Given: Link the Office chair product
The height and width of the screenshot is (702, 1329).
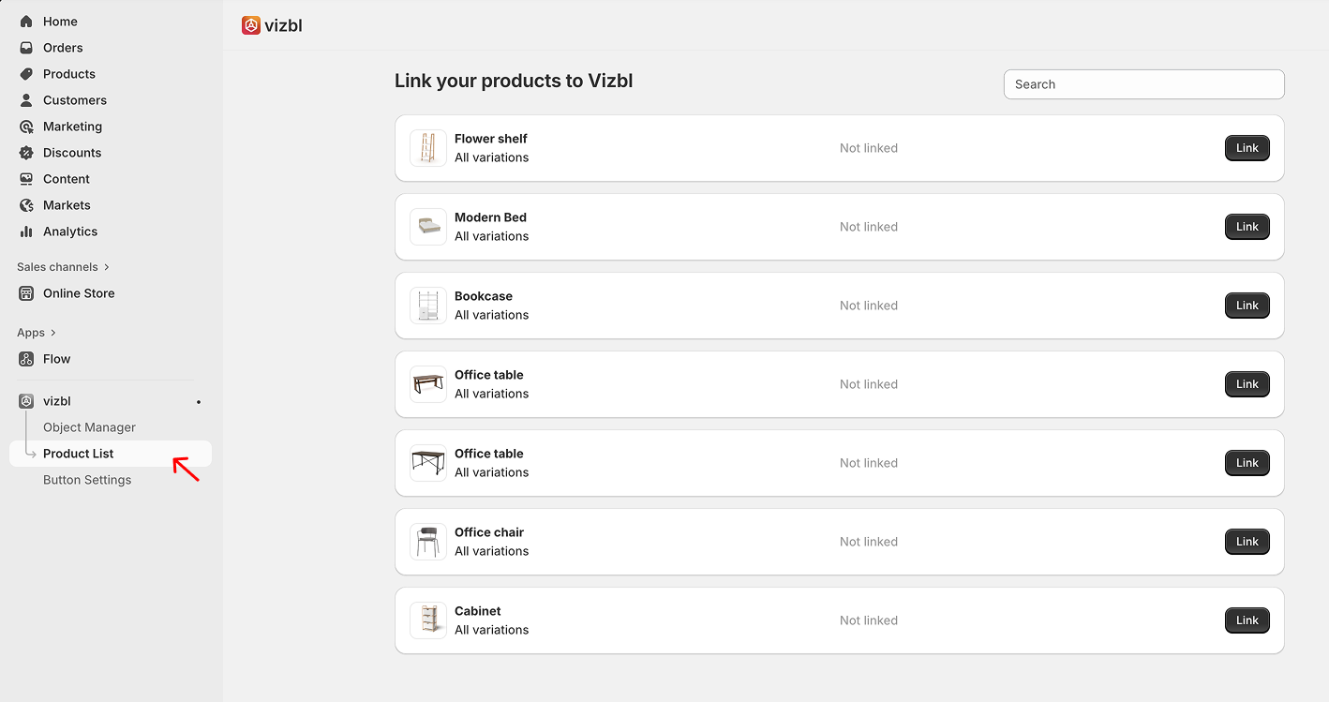Looking at the screenshot, I should point(1247,542).
